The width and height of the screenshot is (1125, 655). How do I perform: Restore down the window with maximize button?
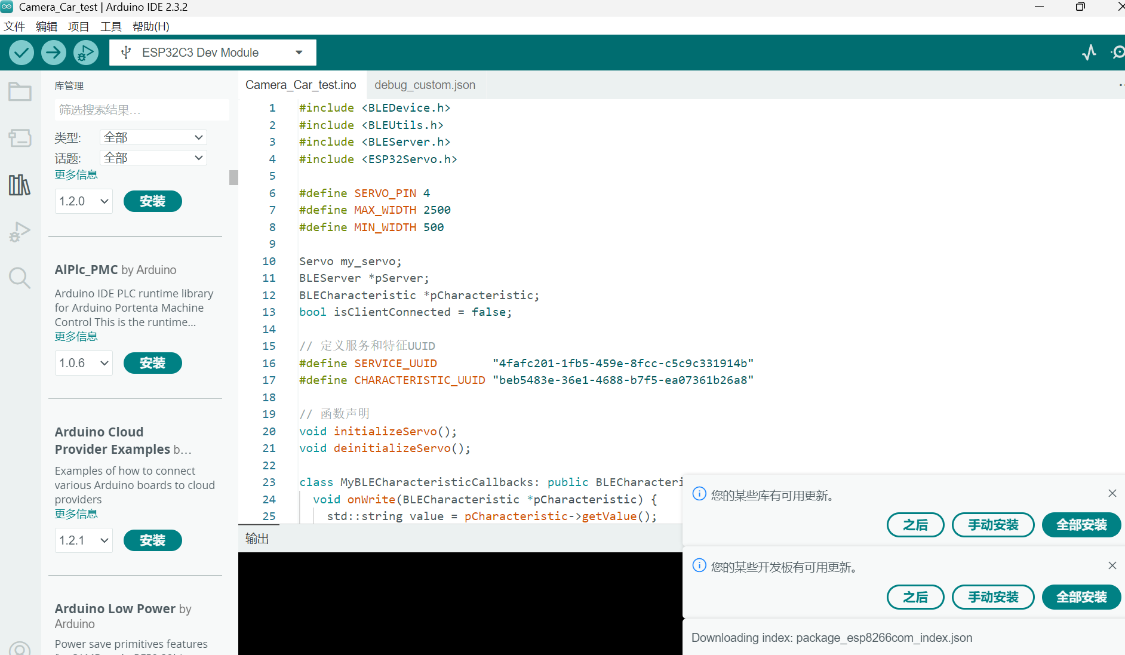[1080, 7]
